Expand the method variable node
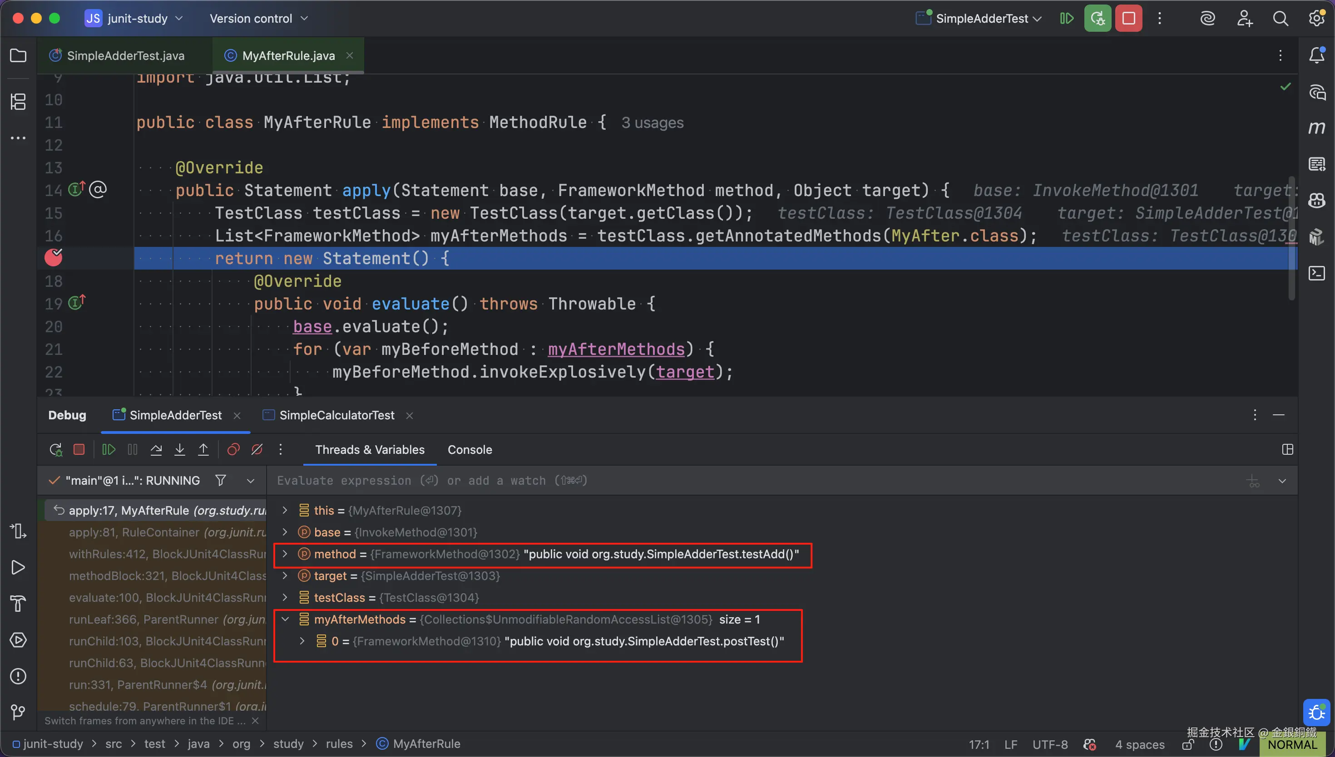 pos(285,554)
